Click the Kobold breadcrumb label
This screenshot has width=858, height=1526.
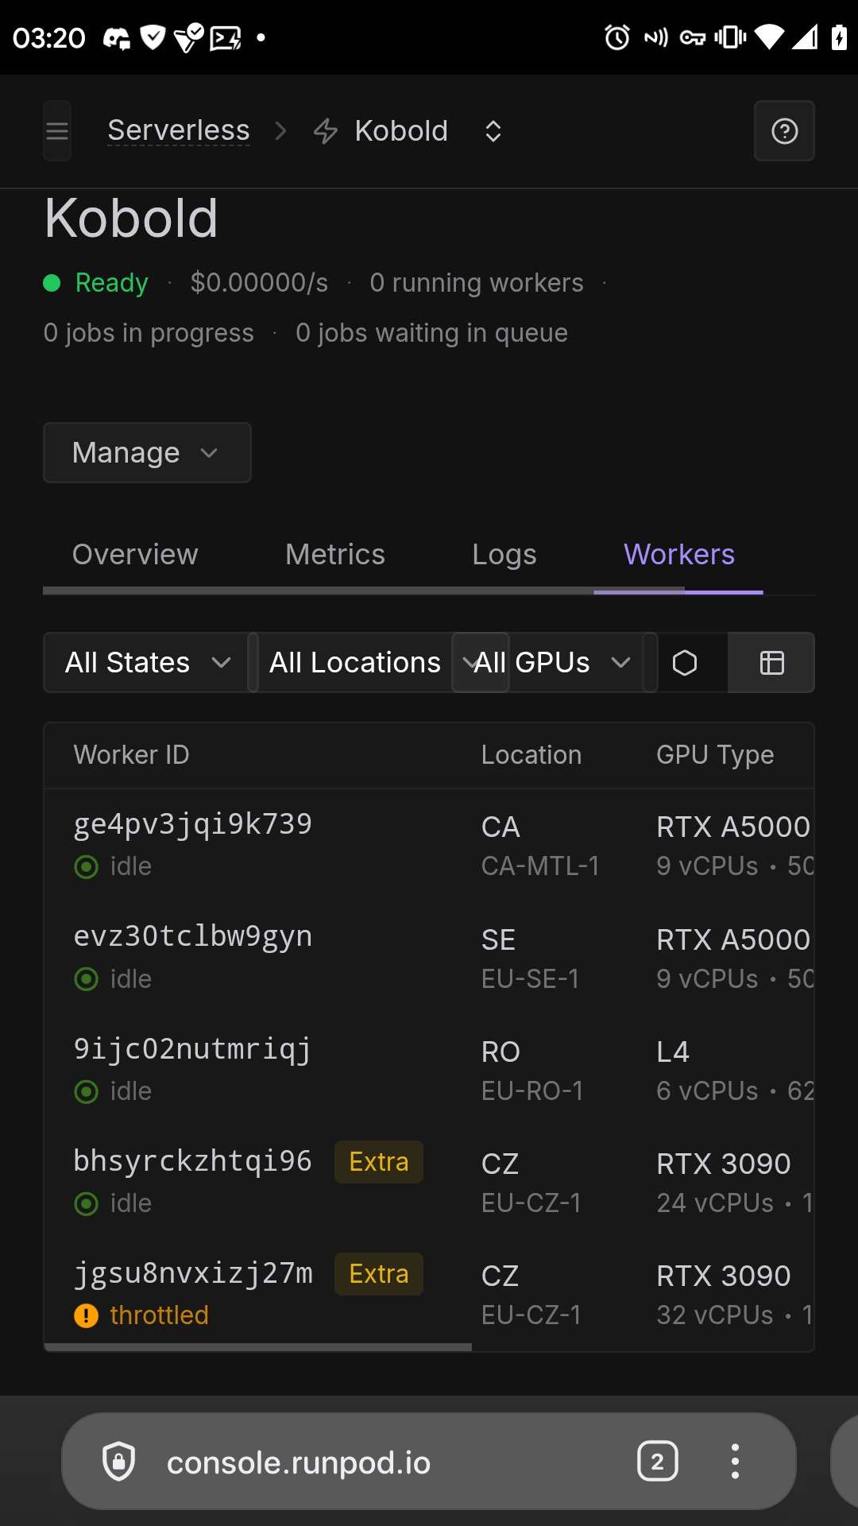point(401,131)
